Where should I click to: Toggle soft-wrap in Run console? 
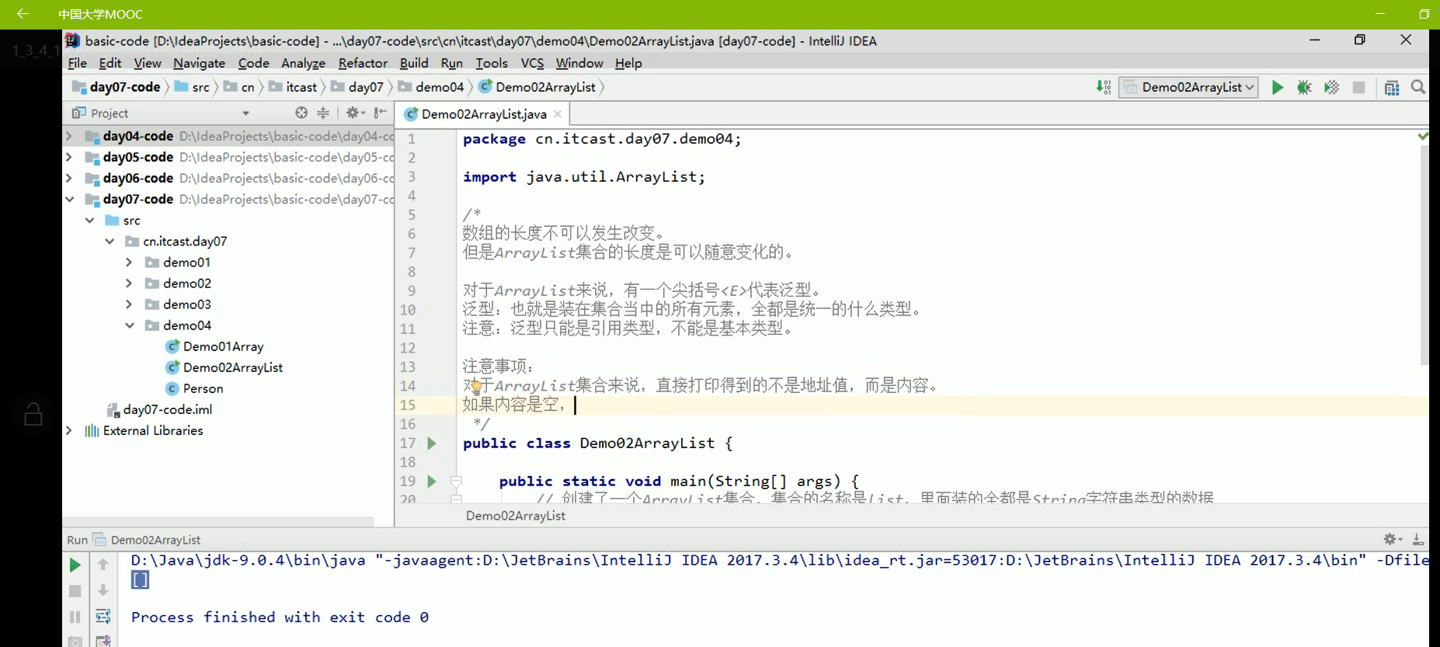point(103,617)
